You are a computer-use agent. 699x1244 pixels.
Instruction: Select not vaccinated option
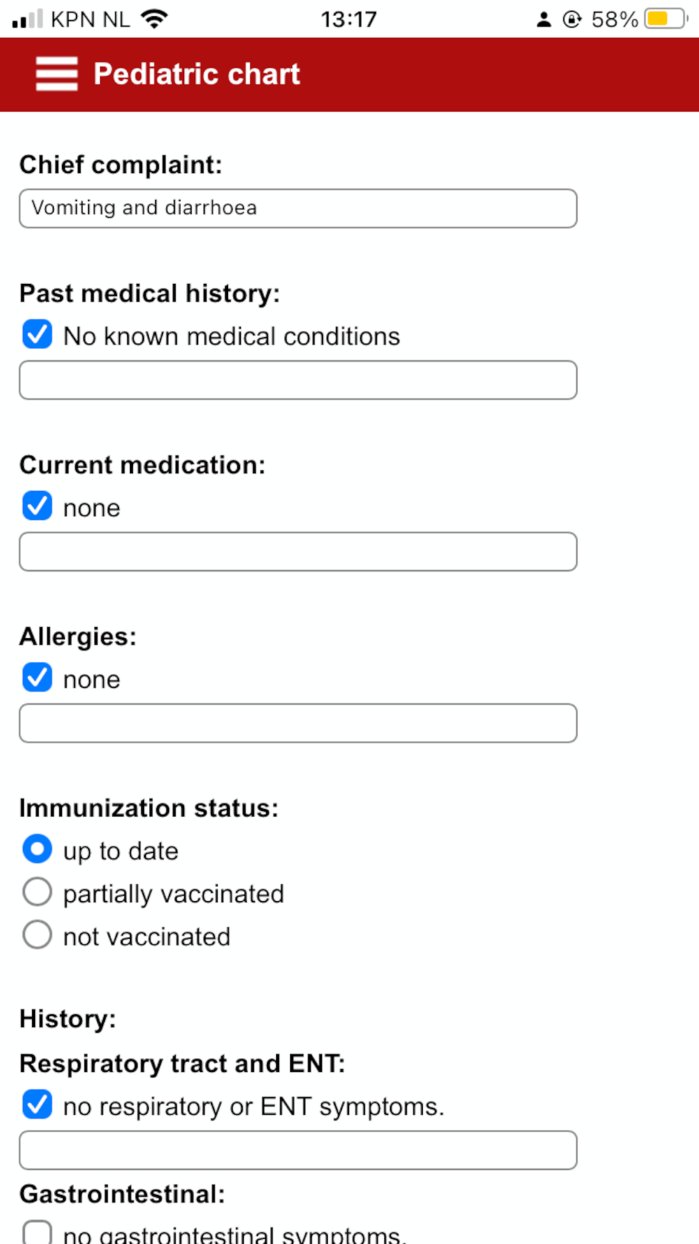(x=37, y=935)
